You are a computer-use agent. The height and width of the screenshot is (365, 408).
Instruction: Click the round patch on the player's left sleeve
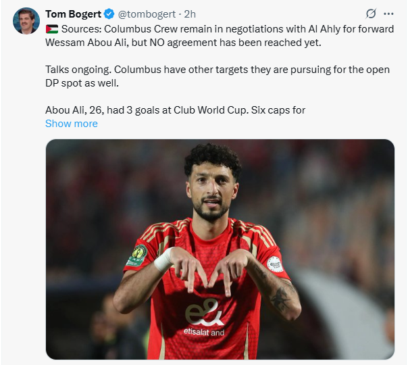tap(275, 264)
